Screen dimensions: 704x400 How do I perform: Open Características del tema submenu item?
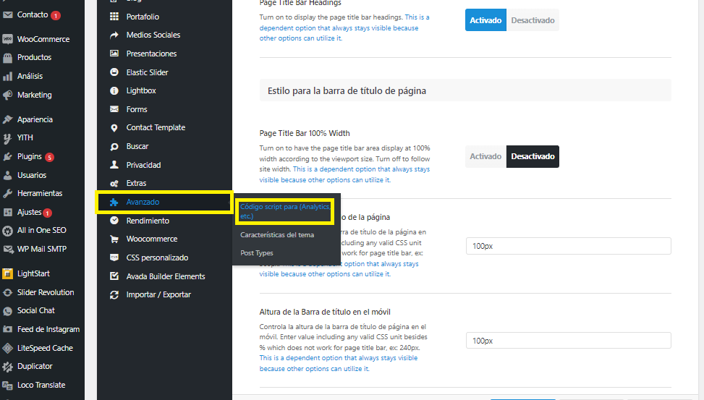(277, 235)
